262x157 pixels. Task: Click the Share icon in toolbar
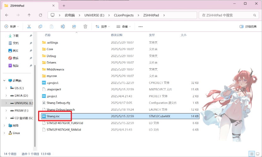pyautogui.click(x=74, y=26)
